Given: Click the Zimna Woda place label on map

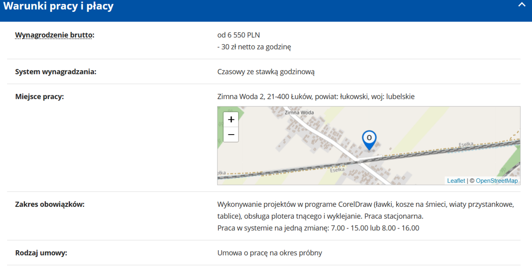Looking at the screenshot, I should click(299, 113).
